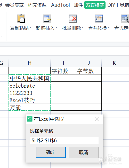Select the 11222333 cell

29,93
